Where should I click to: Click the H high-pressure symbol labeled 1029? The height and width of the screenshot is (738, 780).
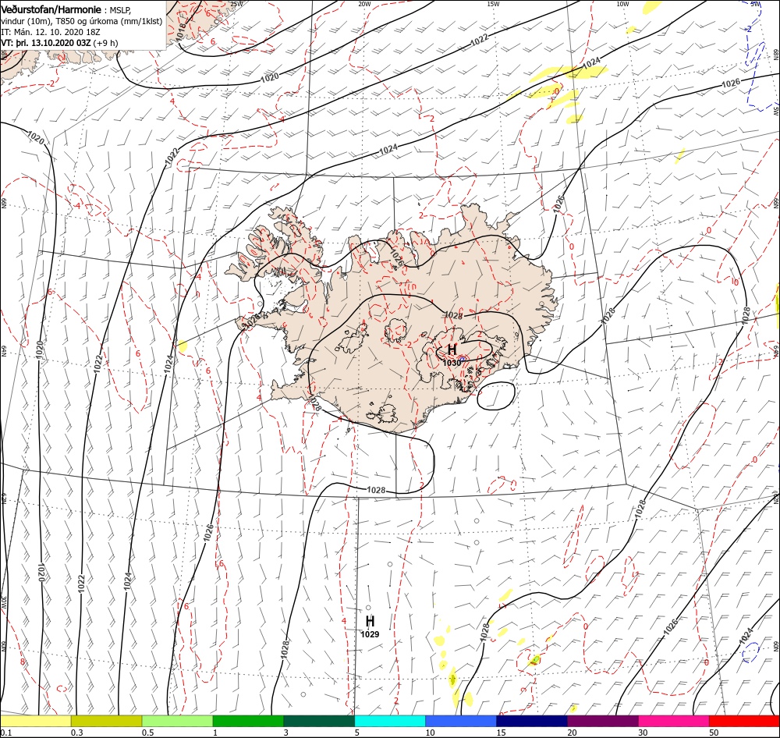(370, 621)
